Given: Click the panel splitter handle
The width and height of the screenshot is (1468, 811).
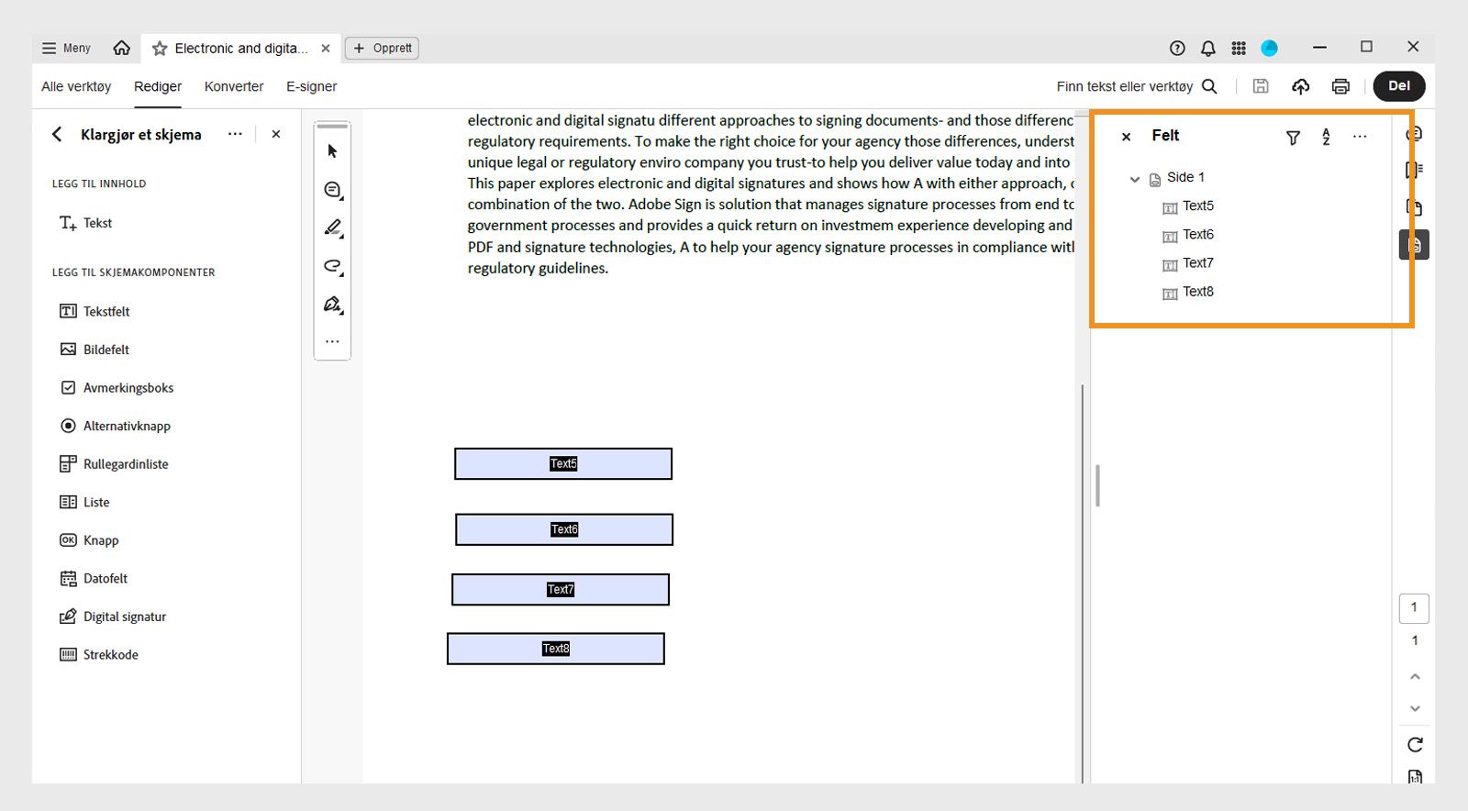Looking at the screenshot, I should point(1097,485).
